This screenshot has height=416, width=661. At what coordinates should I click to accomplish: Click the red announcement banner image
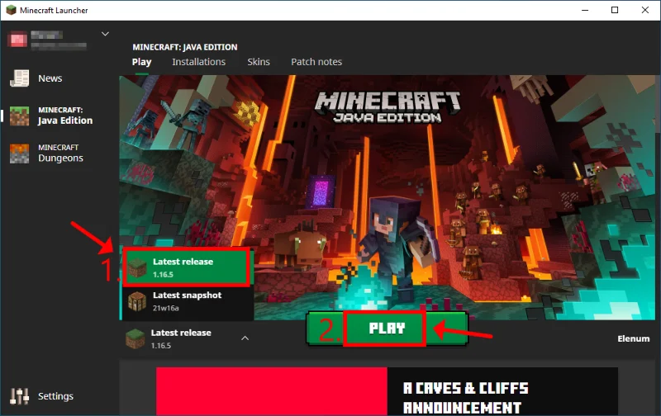pos(272,391)
